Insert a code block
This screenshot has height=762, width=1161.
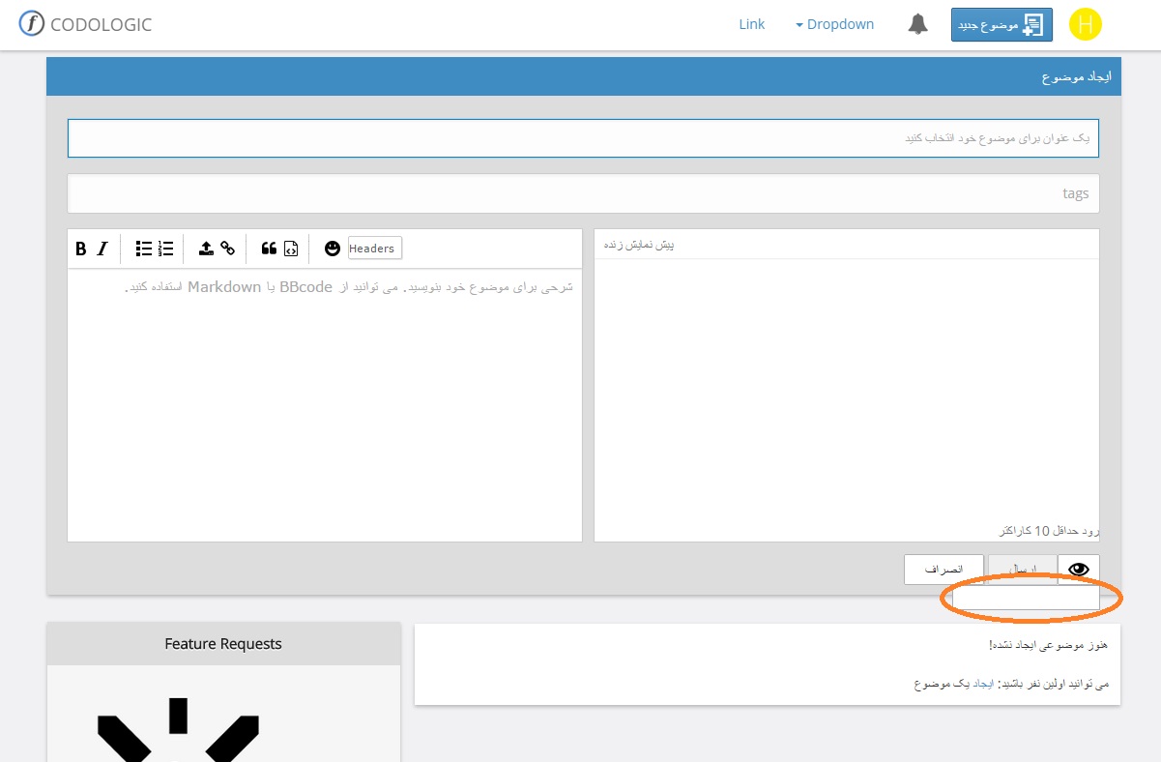click(x=291, y=249)
